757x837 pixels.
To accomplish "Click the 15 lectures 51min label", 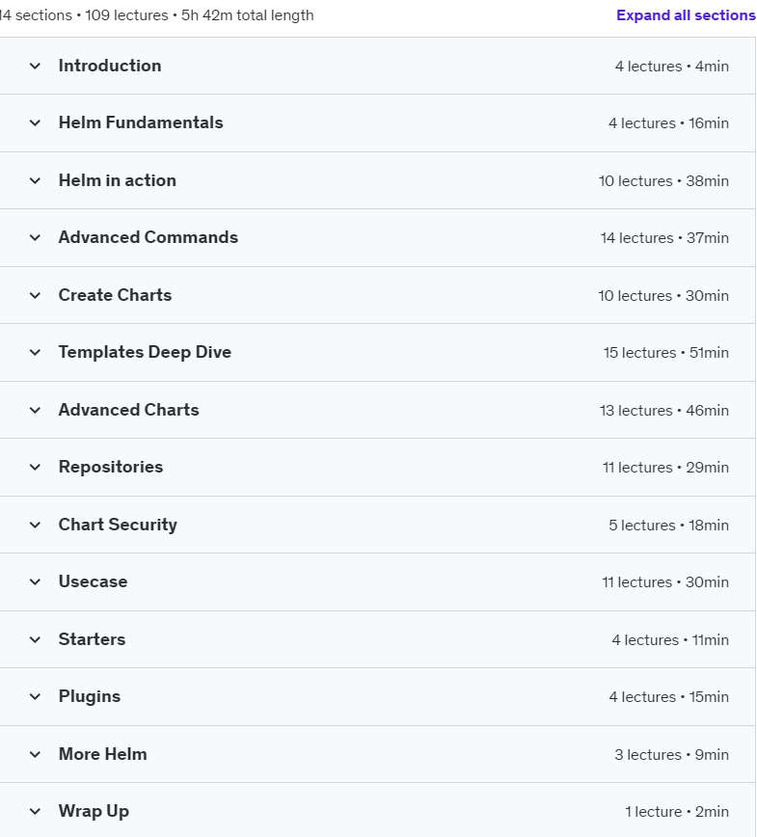I will [x=665, y=353].
